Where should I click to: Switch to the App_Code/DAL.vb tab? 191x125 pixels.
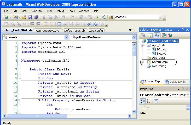[x=48, y=31]
